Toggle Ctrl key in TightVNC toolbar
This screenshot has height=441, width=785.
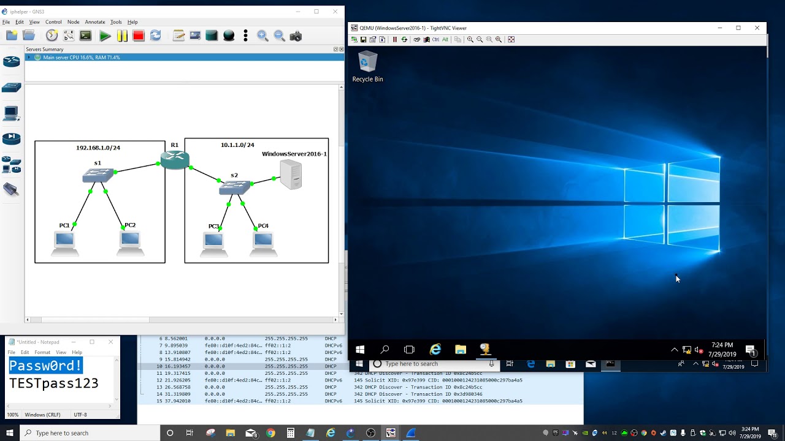coord(435,39)
